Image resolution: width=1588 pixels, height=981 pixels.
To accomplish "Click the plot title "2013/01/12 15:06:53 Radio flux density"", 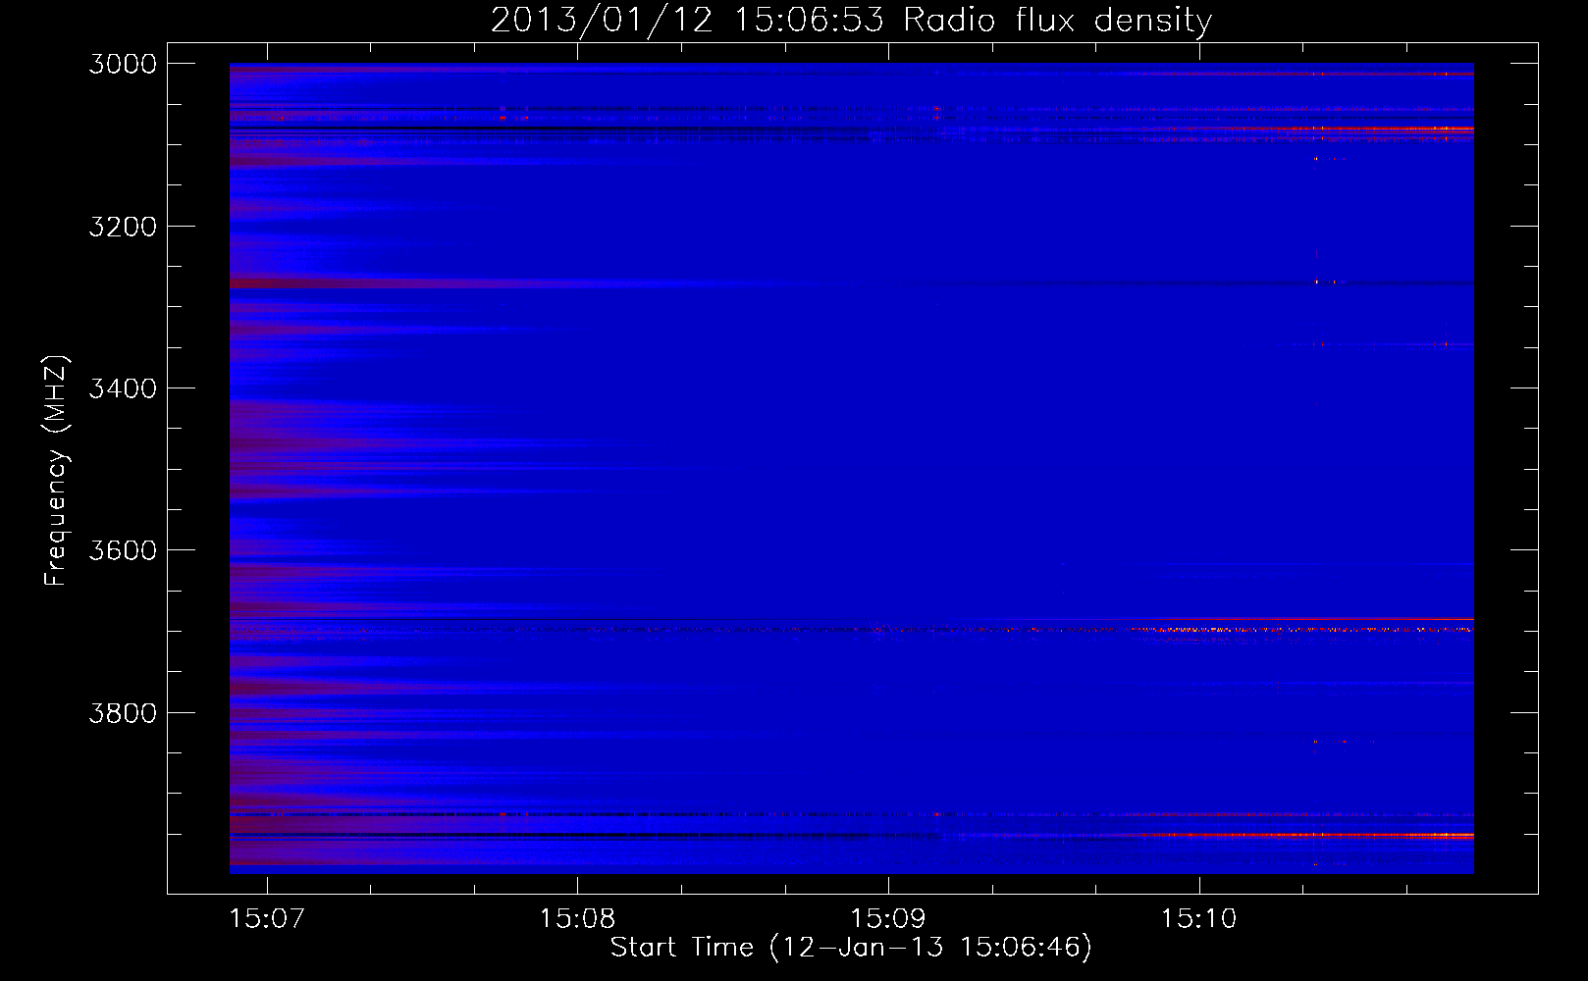I will pos(851,21).
